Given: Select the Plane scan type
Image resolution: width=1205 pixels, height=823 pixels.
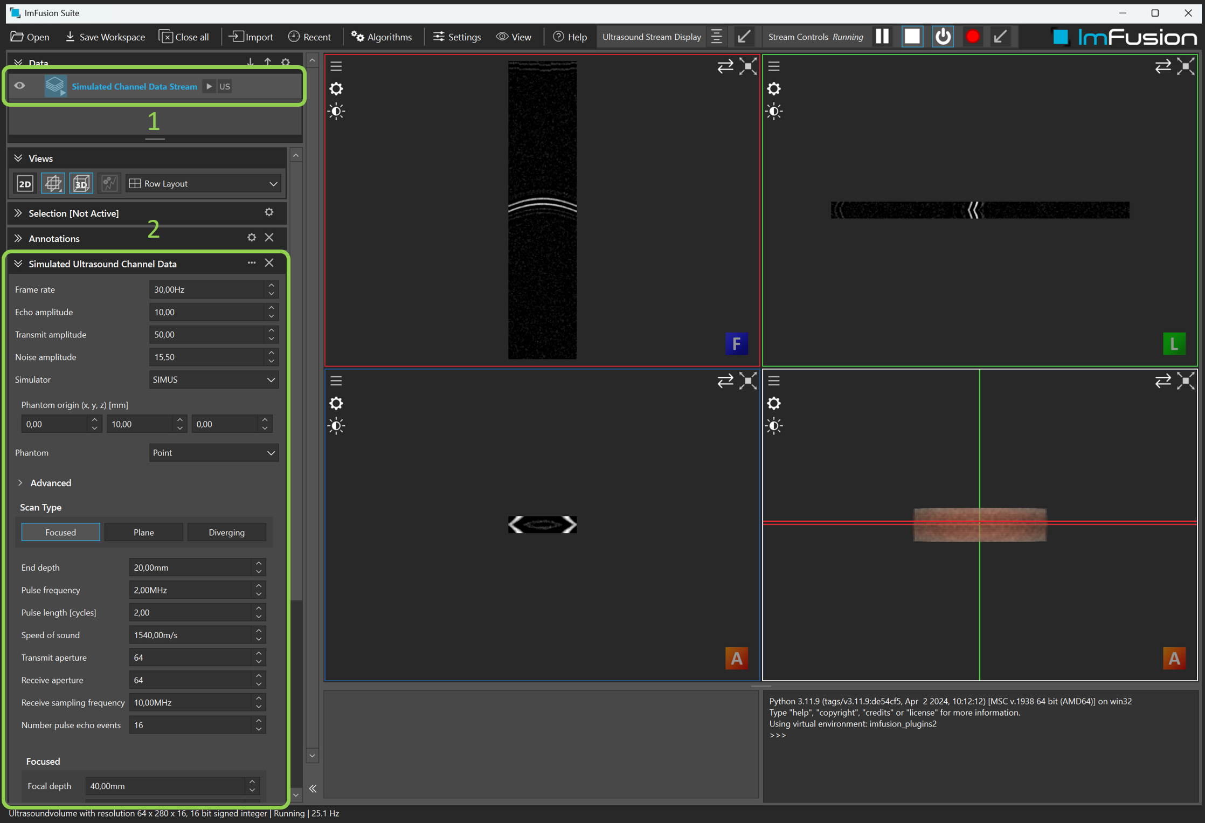Looking at the screenshot, I should click(x=143, y=532).
